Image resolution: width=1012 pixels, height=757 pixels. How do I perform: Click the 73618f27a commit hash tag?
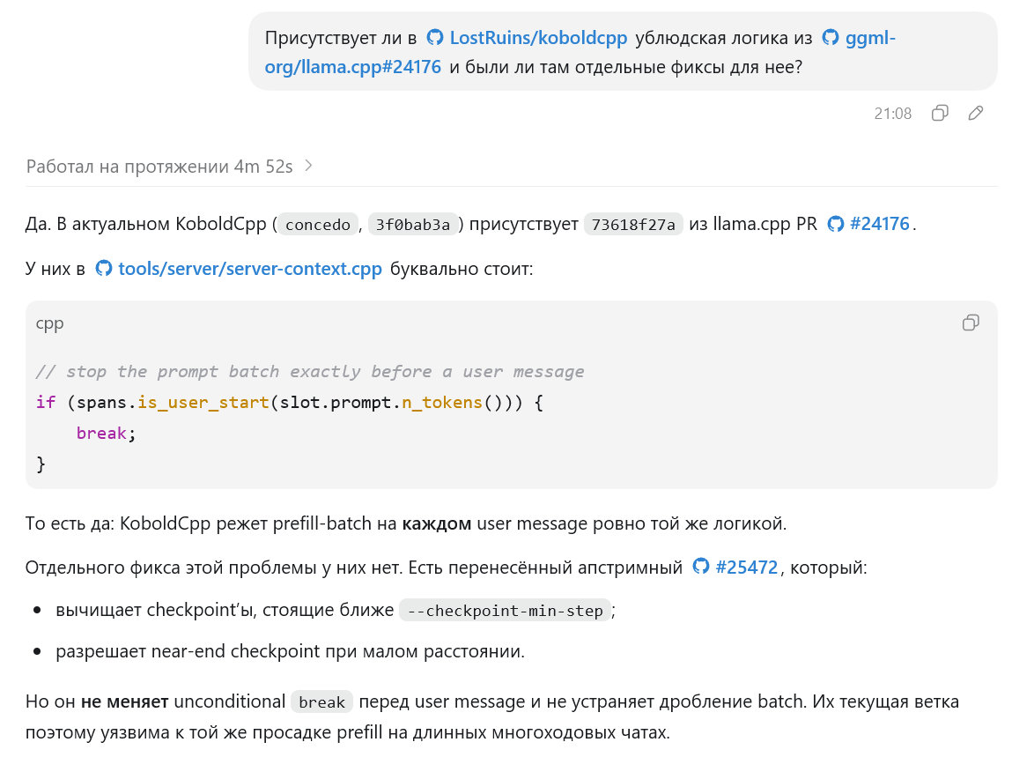(633, 224)
